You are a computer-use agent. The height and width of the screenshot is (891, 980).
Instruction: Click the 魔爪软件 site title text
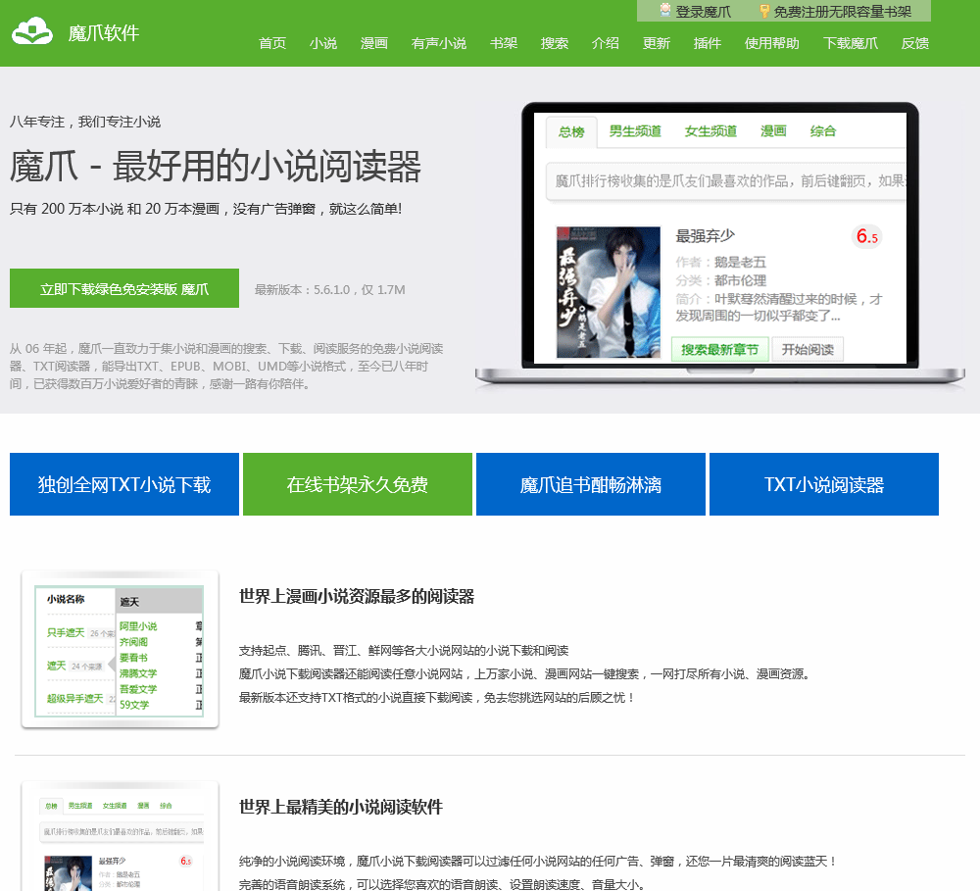(104, 32)
